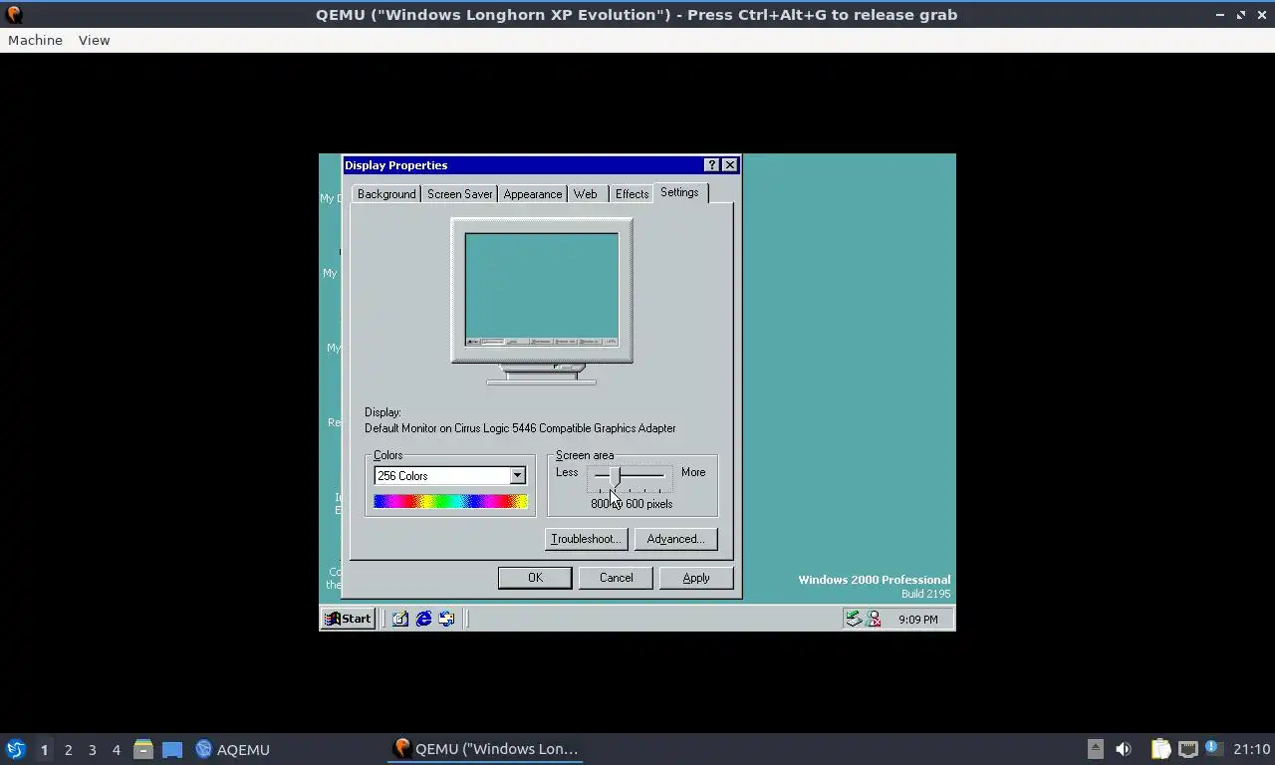Viewport: 1275px width, 765px height.
Task: Apply the display settings
Action: coord(696,578)
